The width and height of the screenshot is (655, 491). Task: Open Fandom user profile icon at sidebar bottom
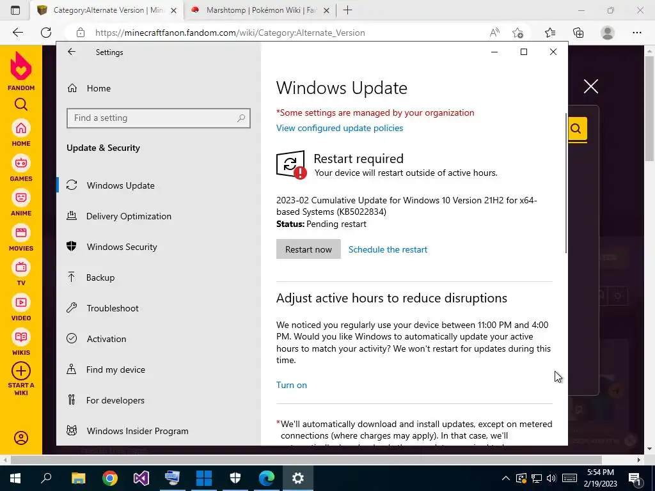(x=21, y=437)
